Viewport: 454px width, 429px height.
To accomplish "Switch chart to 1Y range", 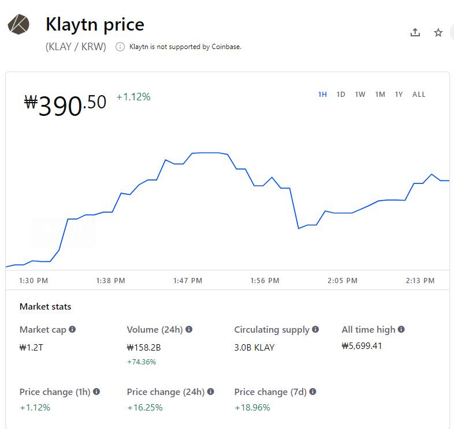I will pyautogui.click(x=399, y=95).
